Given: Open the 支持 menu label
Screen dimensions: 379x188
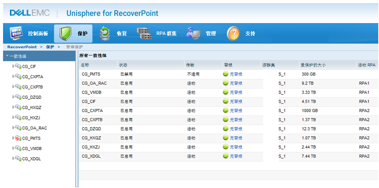Looking at the screenshot, I should tap(250, 34).
